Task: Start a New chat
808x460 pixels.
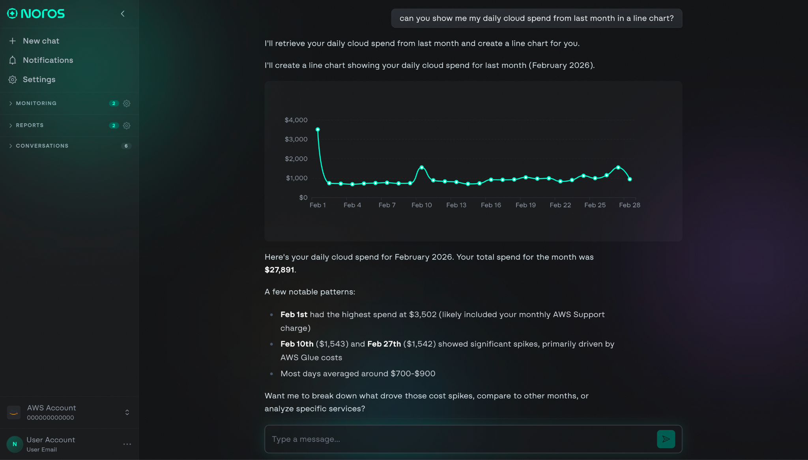Action: click(x=41, y=41)
